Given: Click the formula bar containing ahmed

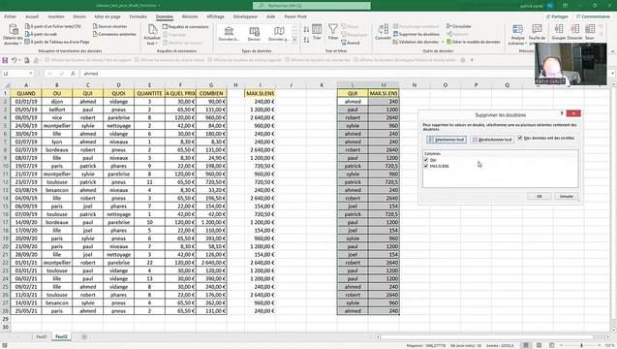Looking at the screenshot, I should pyautogui.click(x=307, y=74).
